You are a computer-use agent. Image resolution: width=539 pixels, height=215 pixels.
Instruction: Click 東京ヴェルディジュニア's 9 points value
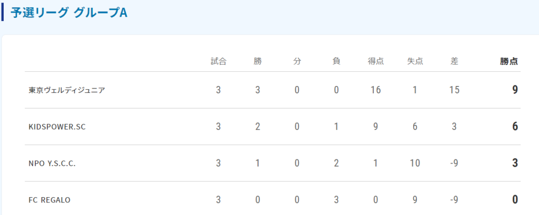(515, 90)
